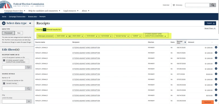
Task: Open recipient link in the 08/31/2026 row
Action: click(86, 47)
